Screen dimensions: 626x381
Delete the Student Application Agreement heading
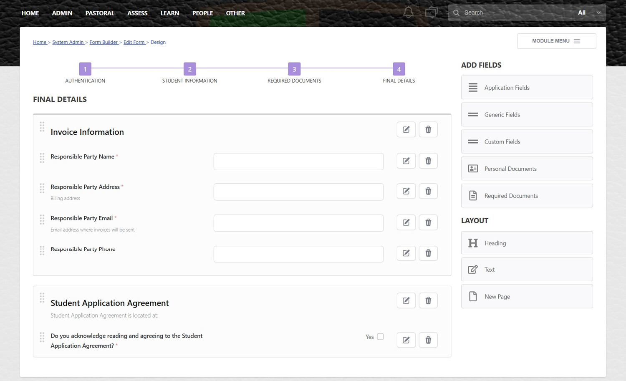click(x=428, y=300)
